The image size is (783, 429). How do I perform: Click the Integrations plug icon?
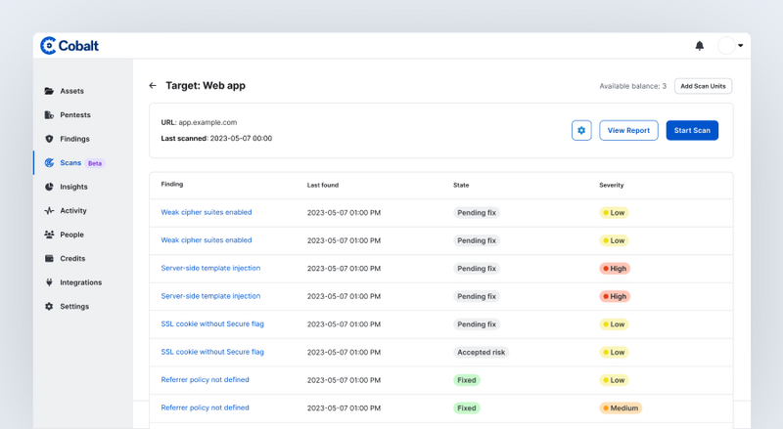(x=49, y=282)
